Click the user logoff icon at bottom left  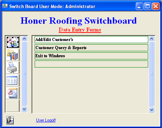pos(10,120)
